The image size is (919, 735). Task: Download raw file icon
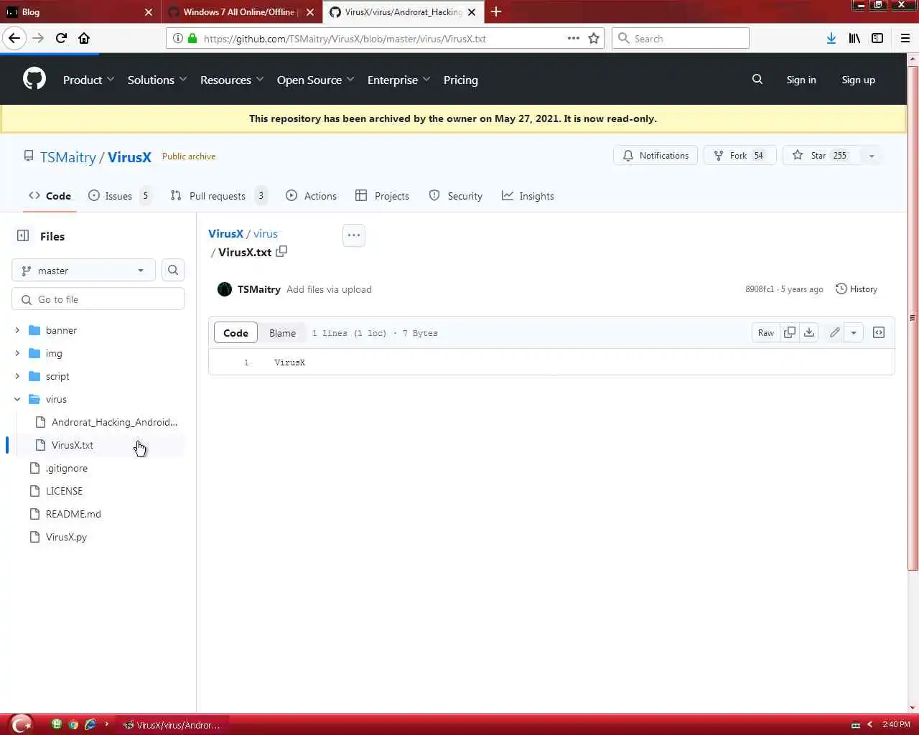click(x=809, y=332)
